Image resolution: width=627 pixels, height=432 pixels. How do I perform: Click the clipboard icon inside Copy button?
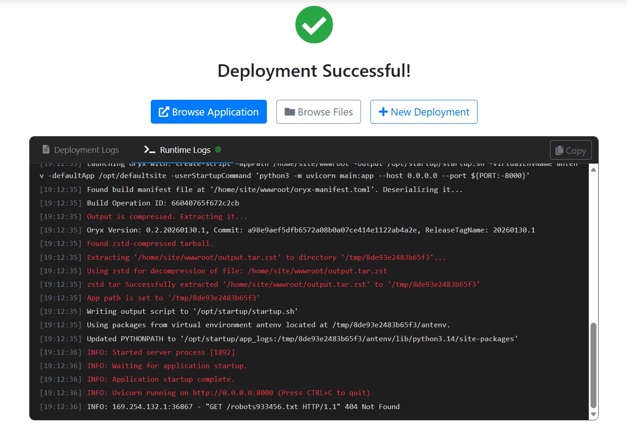pos(559,150)
